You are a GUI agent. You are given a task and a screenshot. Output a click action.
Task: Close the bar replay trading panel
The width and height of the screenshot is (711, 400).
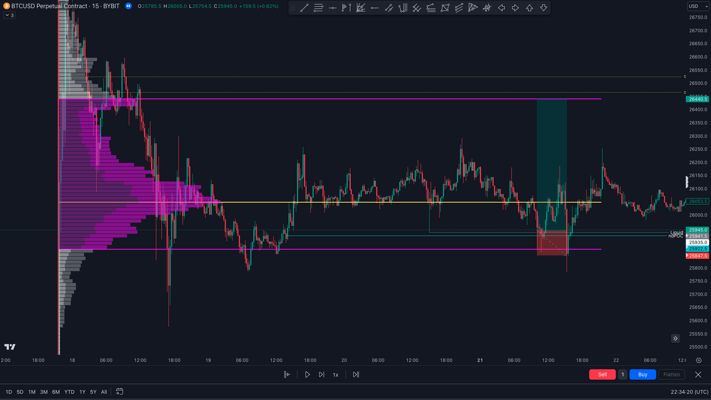699,375
